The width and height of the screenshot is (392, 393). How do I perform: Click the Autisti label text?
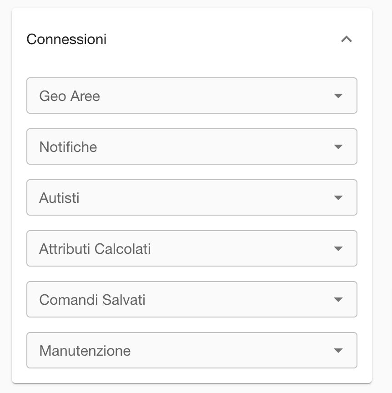(60, 198)
